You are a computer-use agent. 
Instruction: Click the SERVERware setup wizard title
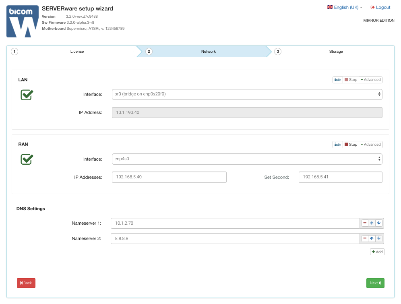(x=77, y=8)
